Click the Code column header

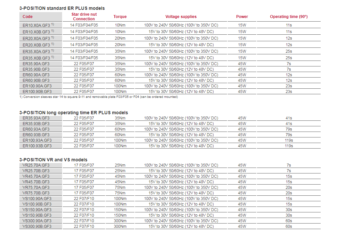28,17
